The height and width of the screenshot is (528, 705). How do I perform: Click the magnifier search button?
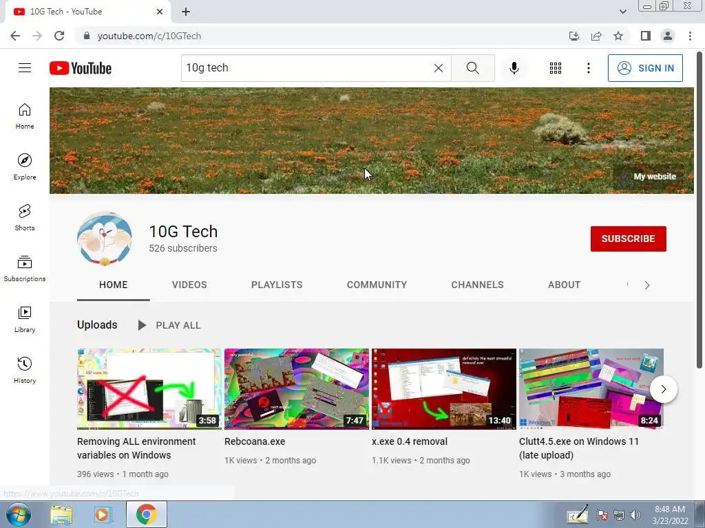pos(472,68)
